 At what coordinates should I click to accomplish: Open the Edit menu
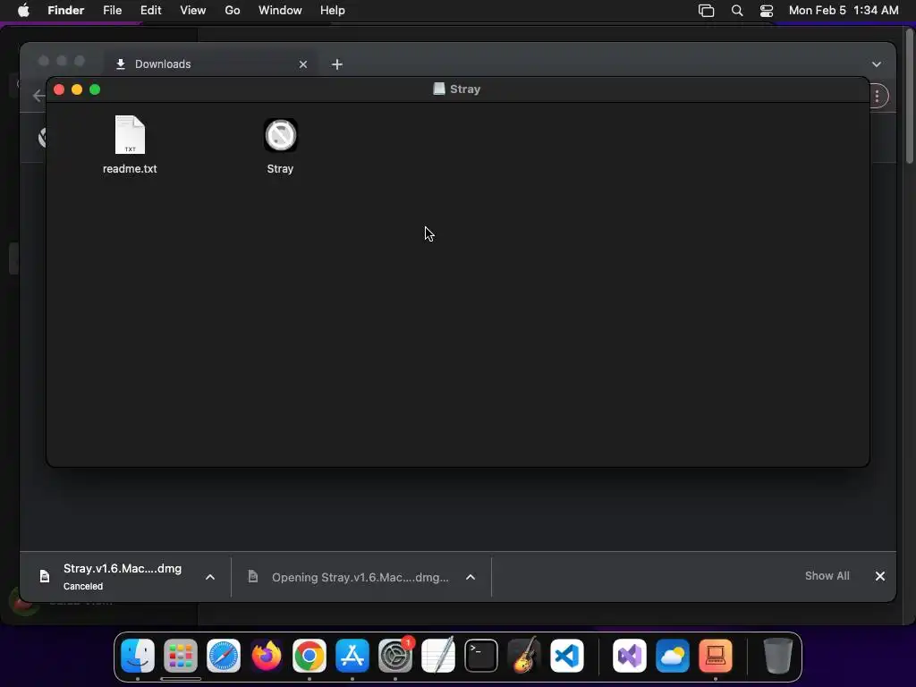click(x=150, y=11)
